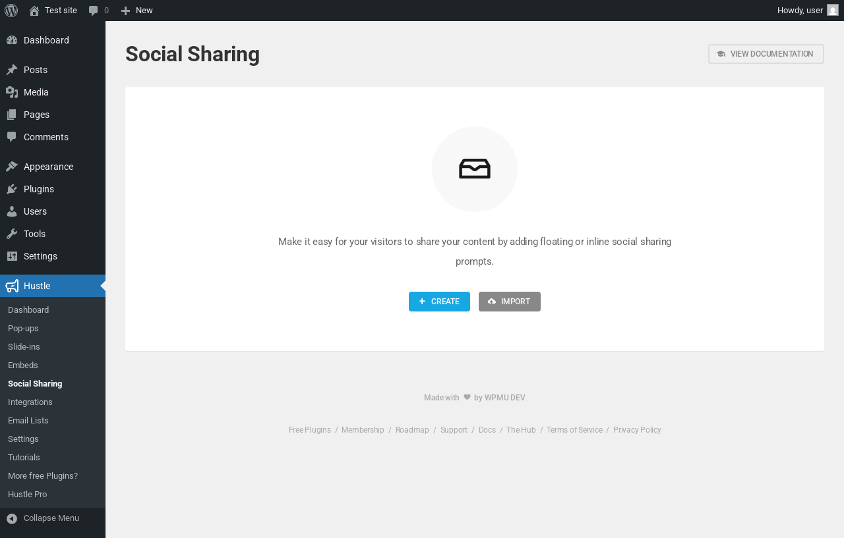The width and height of the screenshot is (844, 538).
Task: Click the Media icon in sidebar
Action: pyautogui.click(x=12, y=92)
